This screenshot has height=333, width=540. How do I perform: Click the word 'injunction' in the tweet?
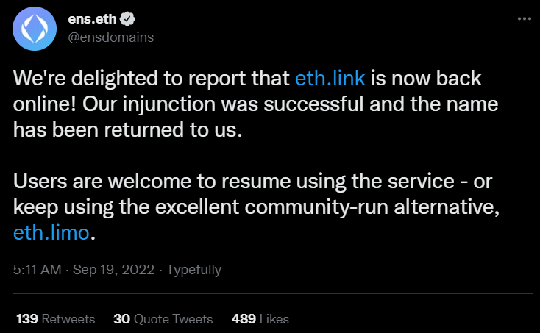pos(168,104)
